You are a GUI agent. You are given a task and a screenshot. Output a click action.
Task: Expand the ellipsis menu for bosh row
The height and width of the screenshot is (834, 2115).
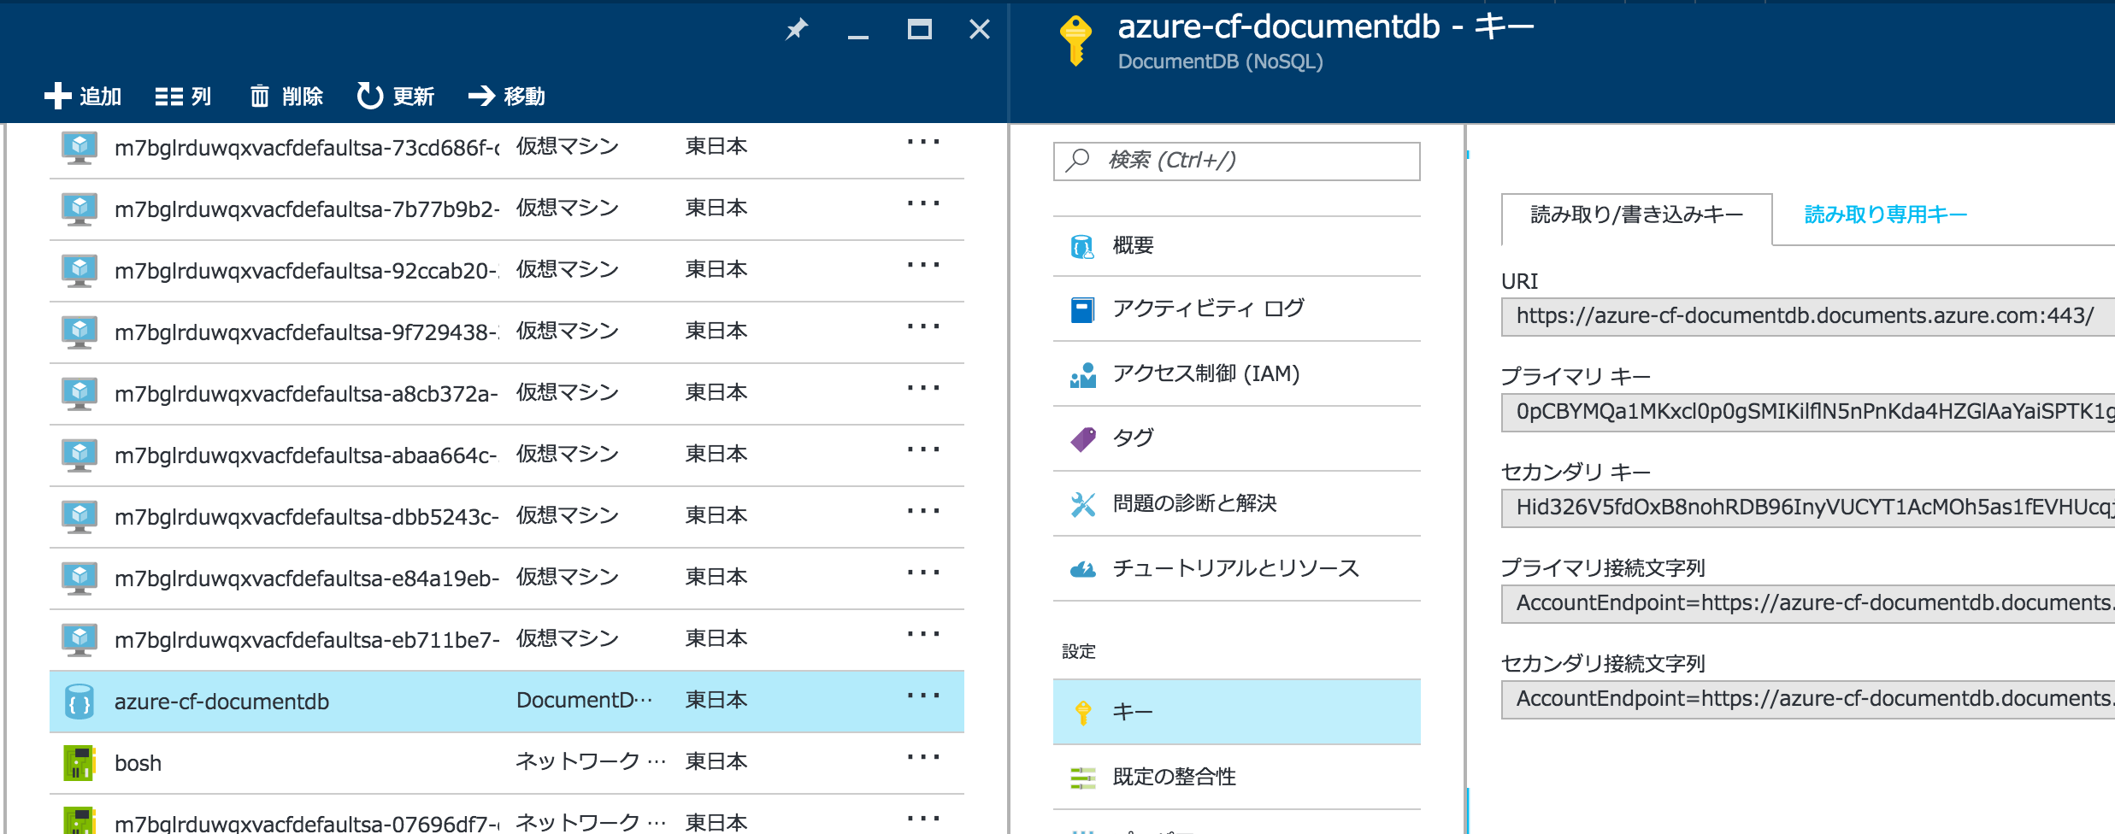click(923, 757)
